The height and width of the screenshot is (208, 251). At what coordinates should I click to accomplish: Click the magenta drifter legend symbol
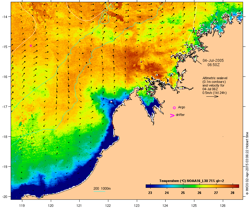[172, 116]
